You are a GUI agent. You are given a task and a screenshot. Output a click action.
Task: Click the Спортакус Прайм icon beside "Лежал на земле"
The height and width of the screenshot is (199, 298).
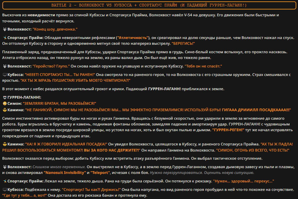tap(5, 181)
